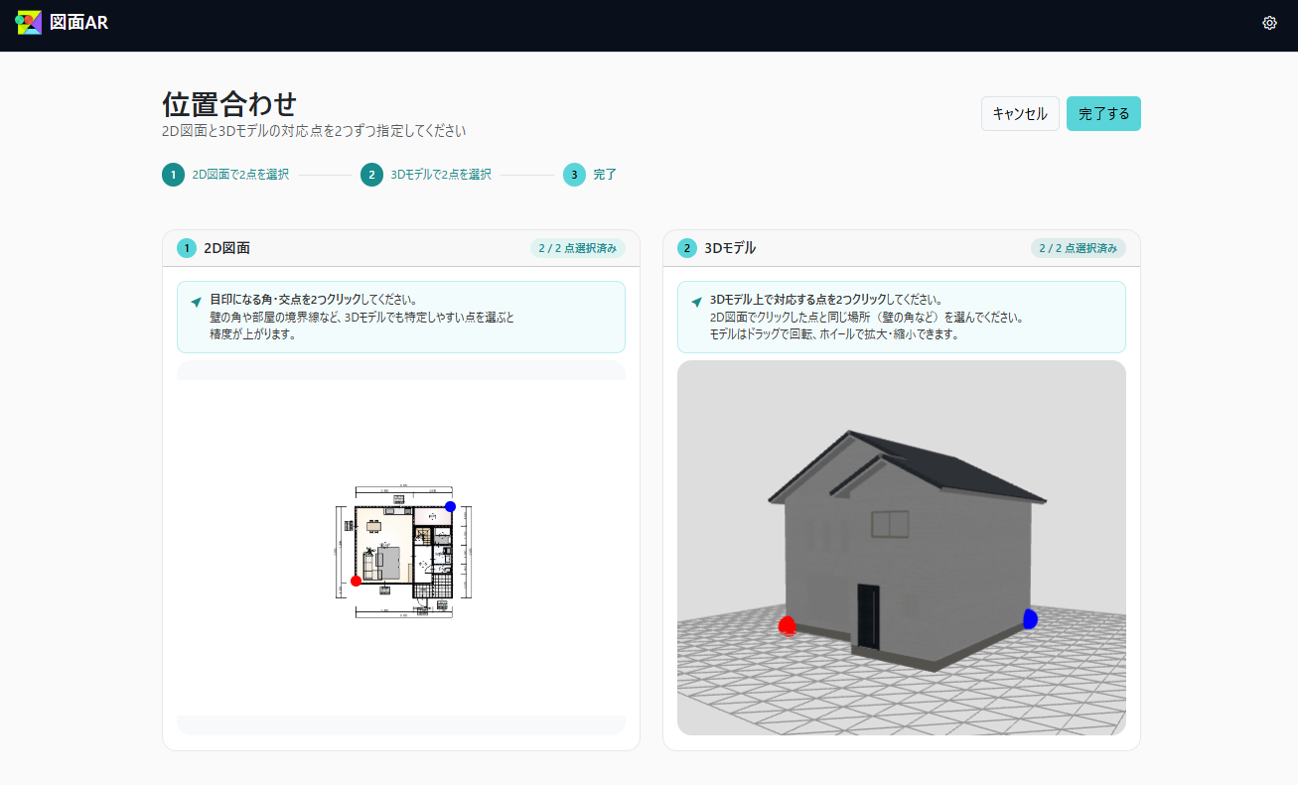Click the red point on 2D floor plan
This screenshot has height=785, width=1298.
pos(356,581)
